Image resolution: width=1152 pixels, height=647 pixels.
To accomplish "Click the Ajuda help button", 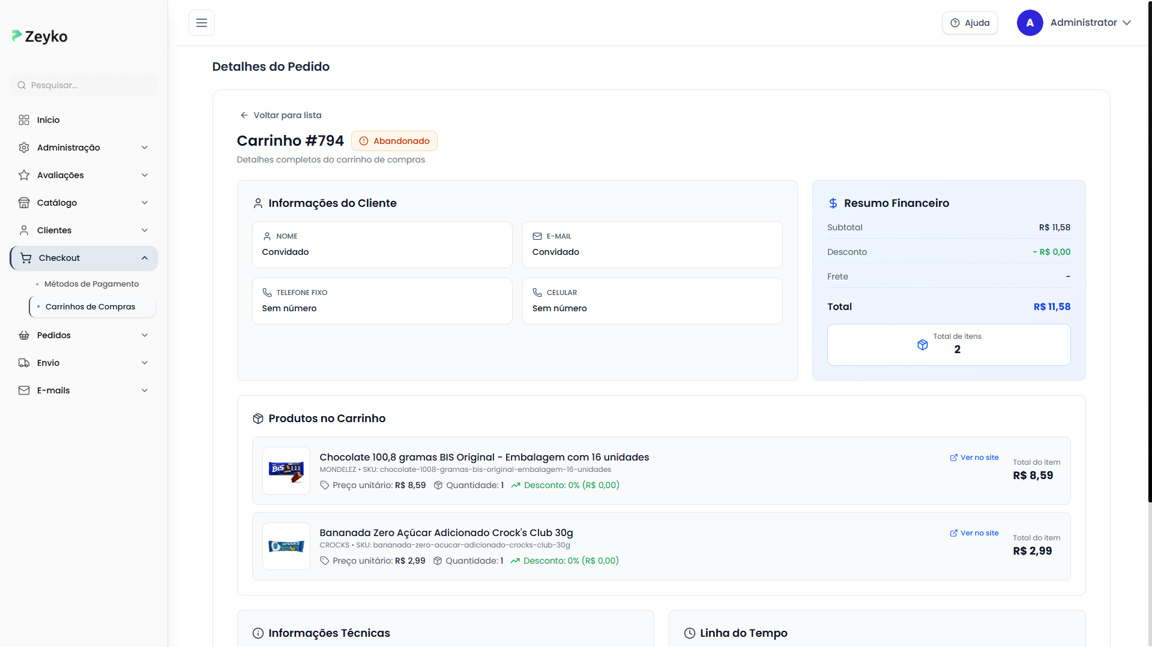I will pos(970,23).
